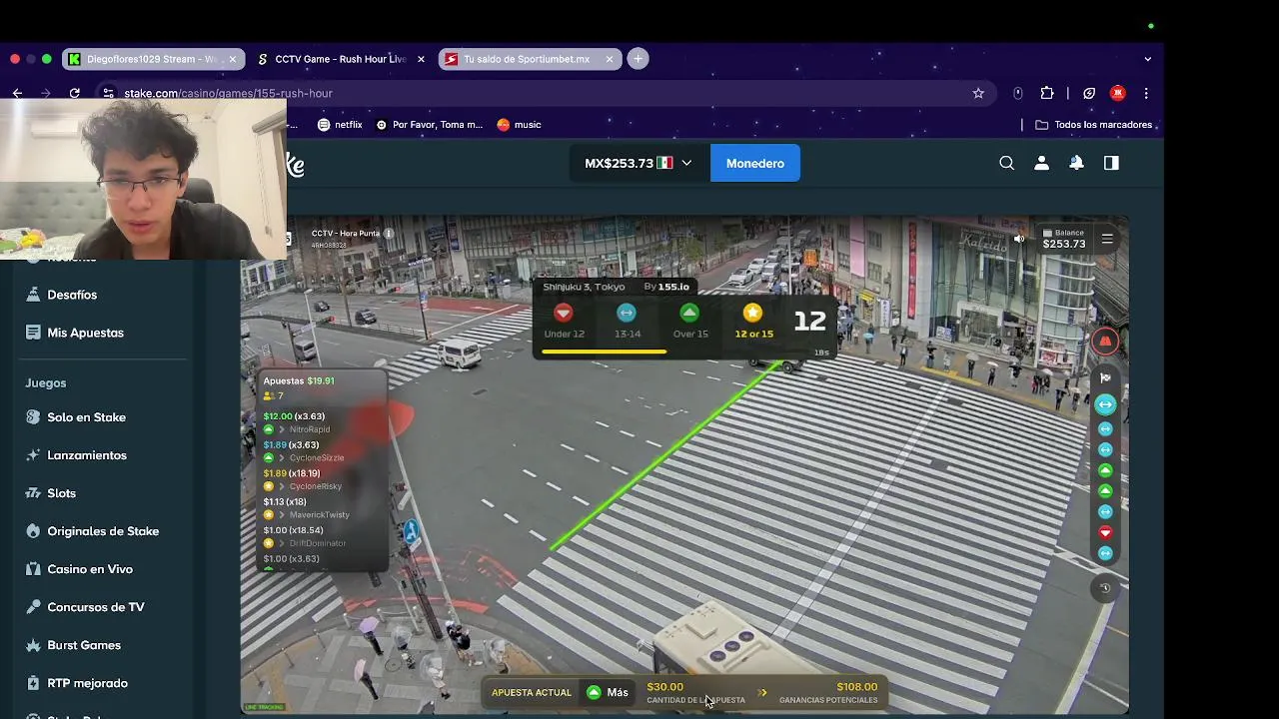1279x719 pixels.
Task: Open the MX$253.73 currency dropdown
Action: [x=638, y=163]
